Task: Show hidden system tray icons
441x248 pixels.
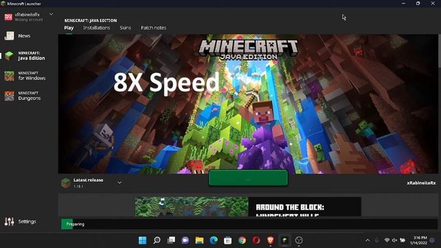Action: click(x=367, y=240)
